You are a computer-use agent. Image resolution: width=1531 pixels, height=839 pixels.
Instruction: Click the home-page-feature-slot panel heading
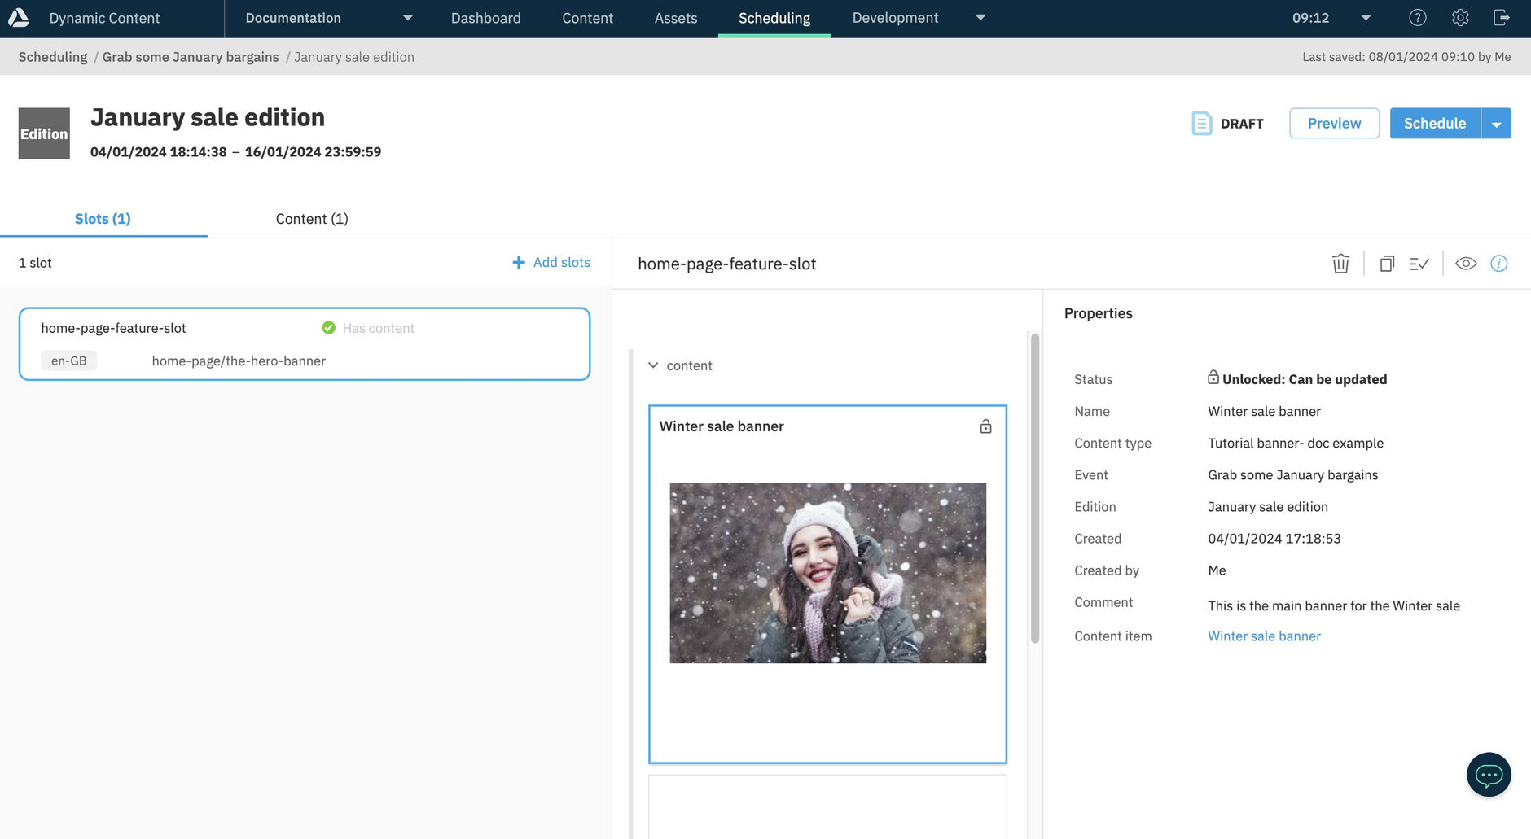coord(726,264)
